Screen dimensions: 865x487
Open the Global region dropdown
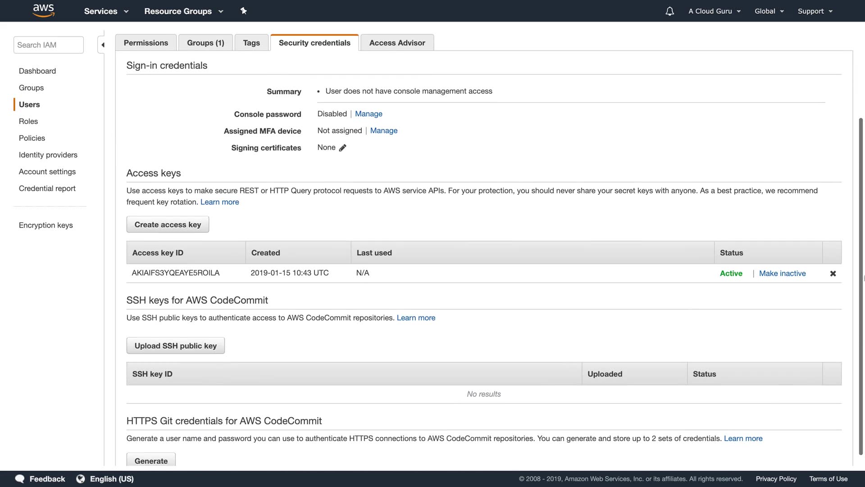coord(769,11)
